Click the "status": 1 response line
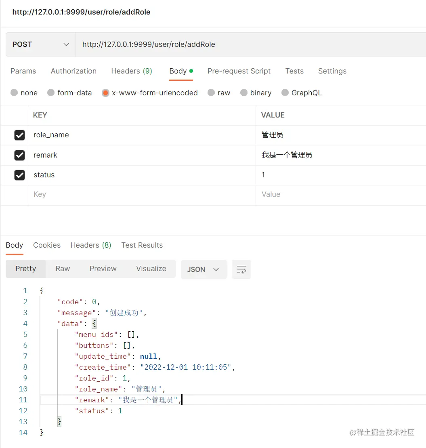The image size is (426, 448). (99, 411)
